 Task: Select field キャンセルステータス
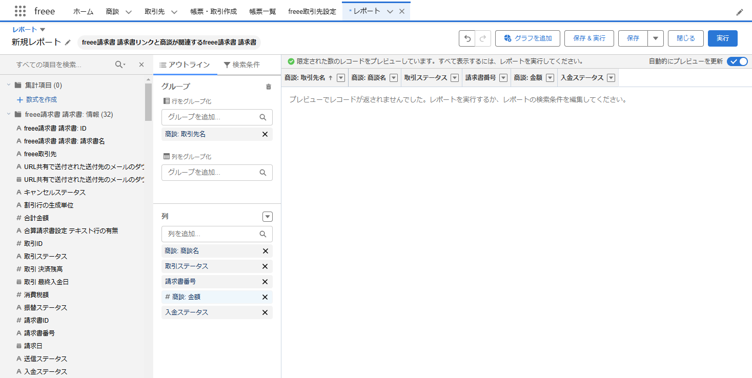click(54, 192)
